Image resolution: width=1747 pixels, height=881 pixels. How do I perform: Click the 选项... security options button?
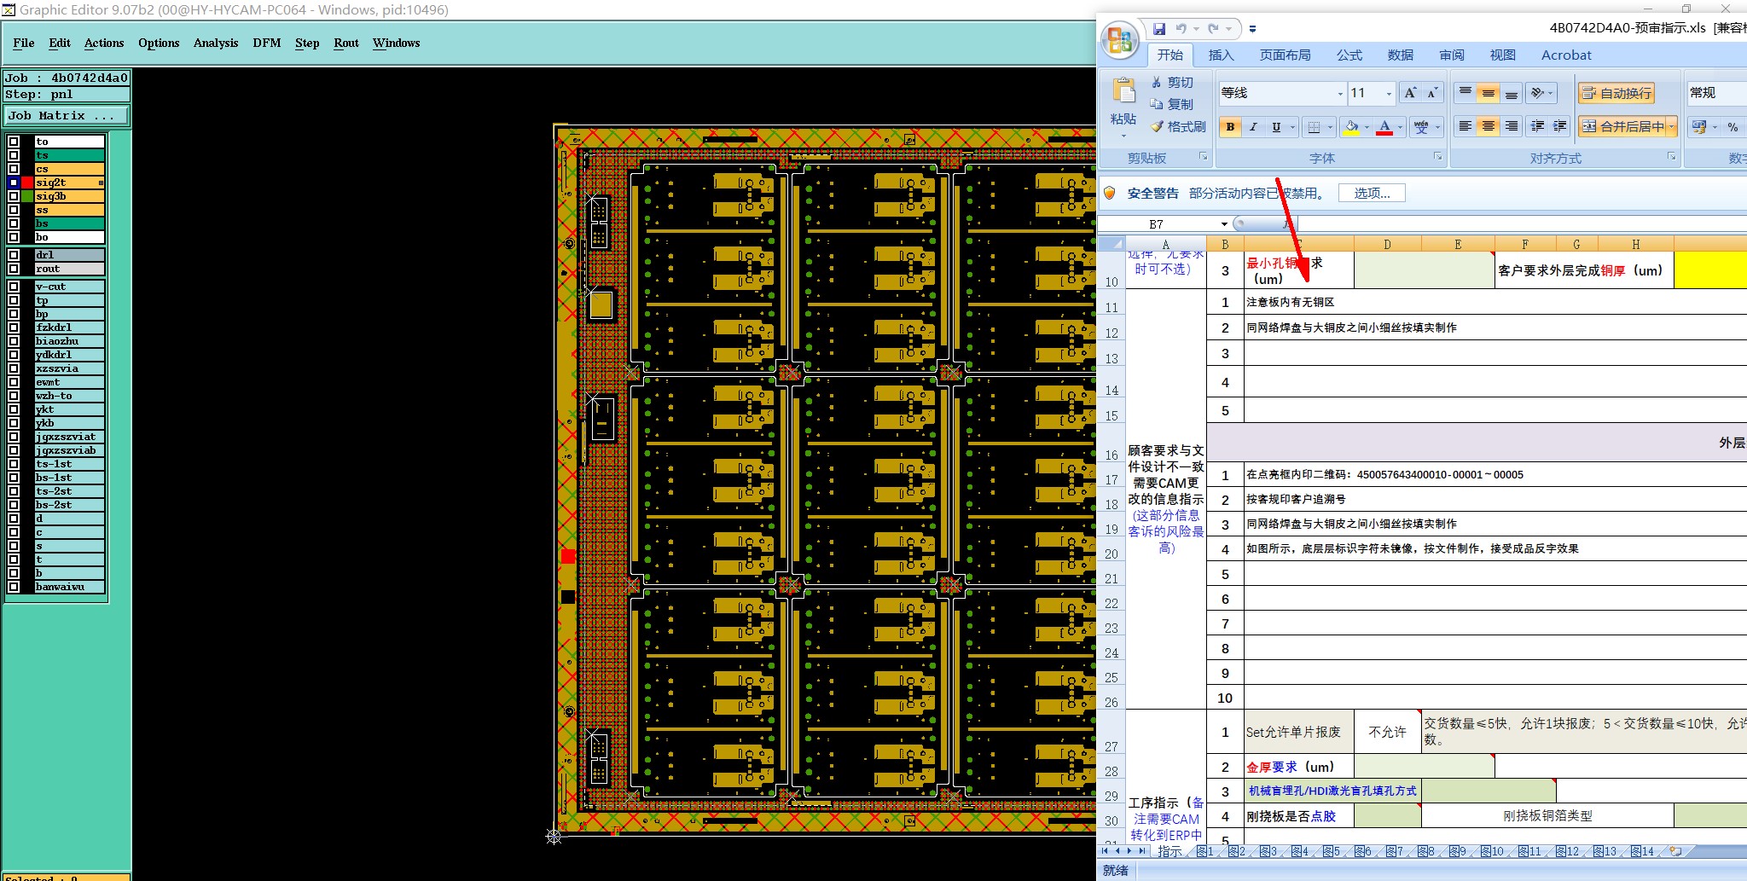click(1372, 194)
